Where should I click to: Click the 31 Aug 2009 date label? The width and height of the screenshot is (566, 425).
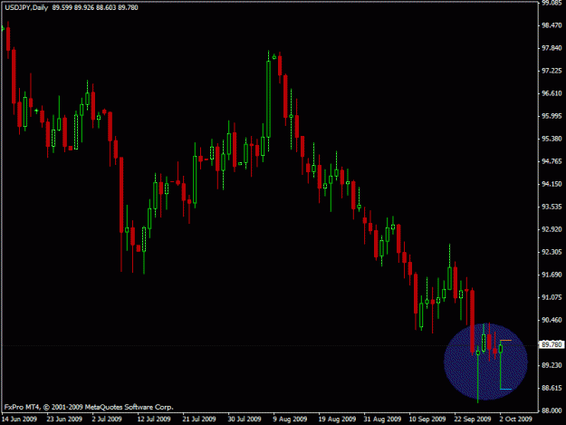(382, 419)
